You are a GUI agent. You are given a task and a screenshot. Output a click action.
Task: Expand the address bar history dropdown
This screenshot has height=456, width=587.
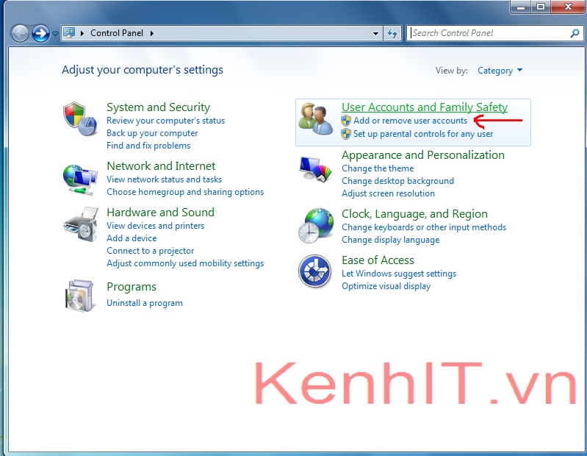tap(375, 33)
